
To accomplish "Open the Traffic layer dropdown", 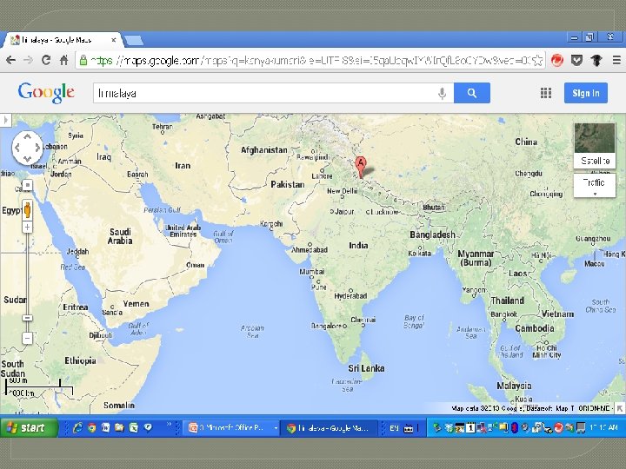I will [595, 186].
